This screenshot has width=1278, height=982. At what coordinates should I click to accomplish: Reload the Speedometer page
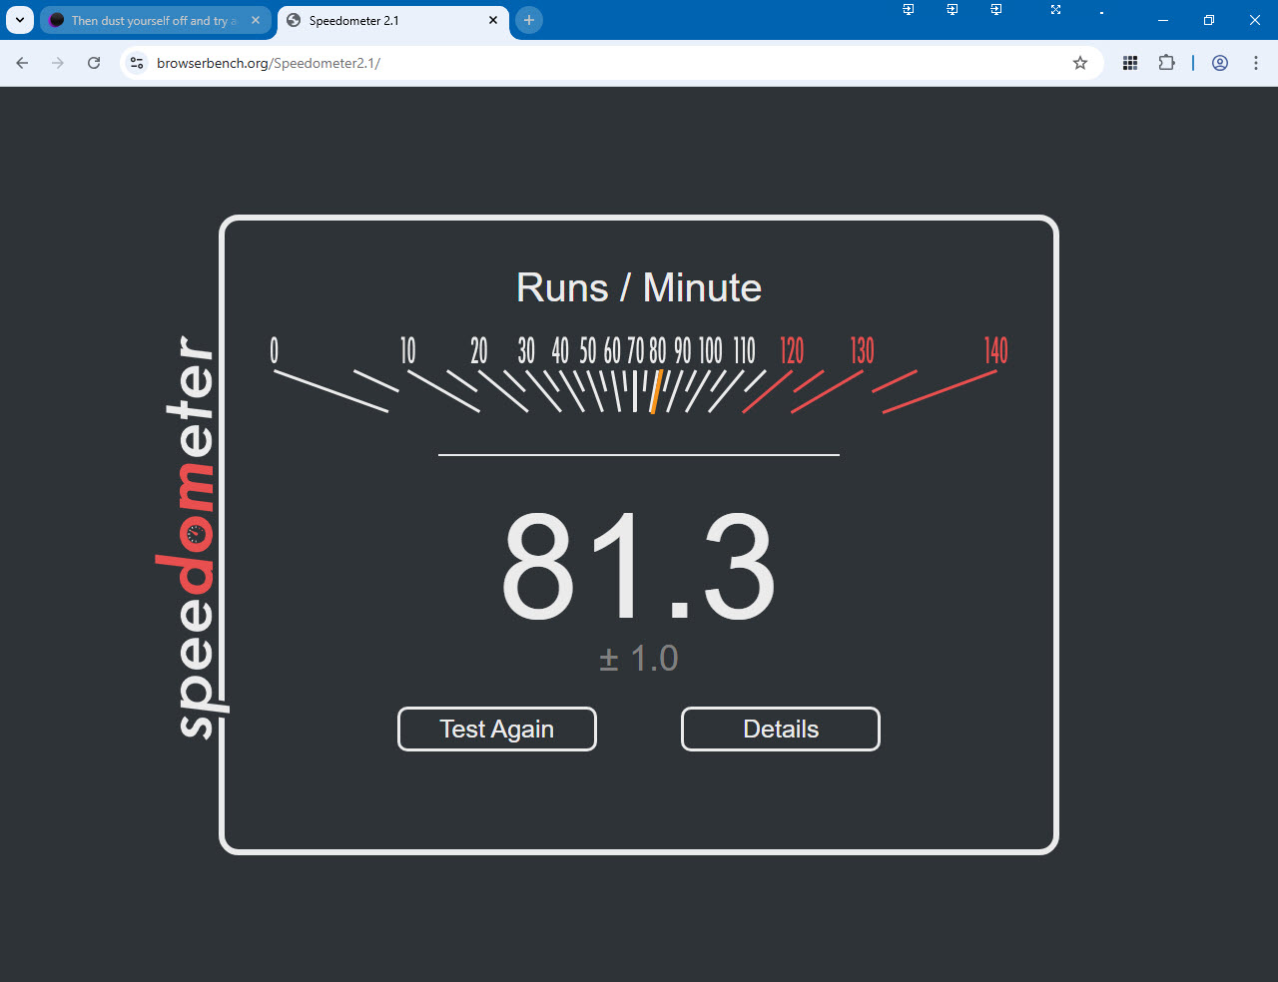(94, 63)
